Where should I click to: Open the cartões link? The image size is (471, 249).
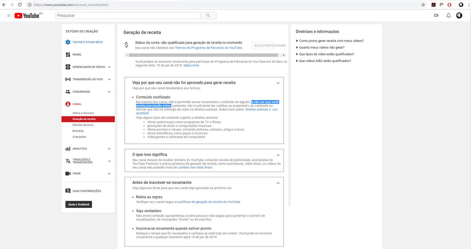point(183,167)
